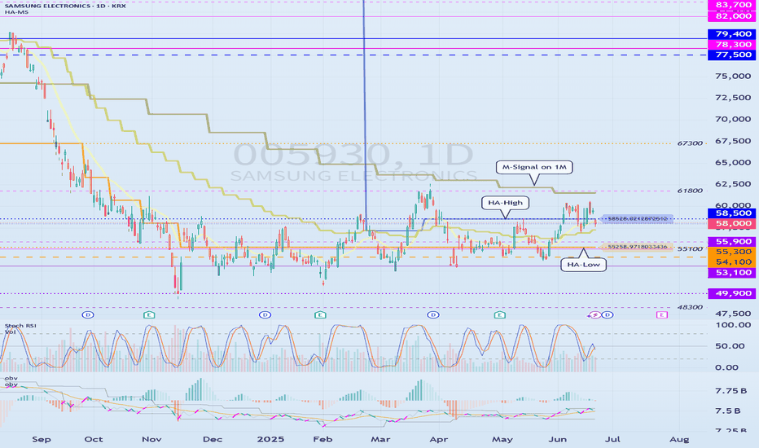Click the dividend D marker in late June
Viewport: 759px width, 448px height.
pyautogui.click(x=608, y=314)
